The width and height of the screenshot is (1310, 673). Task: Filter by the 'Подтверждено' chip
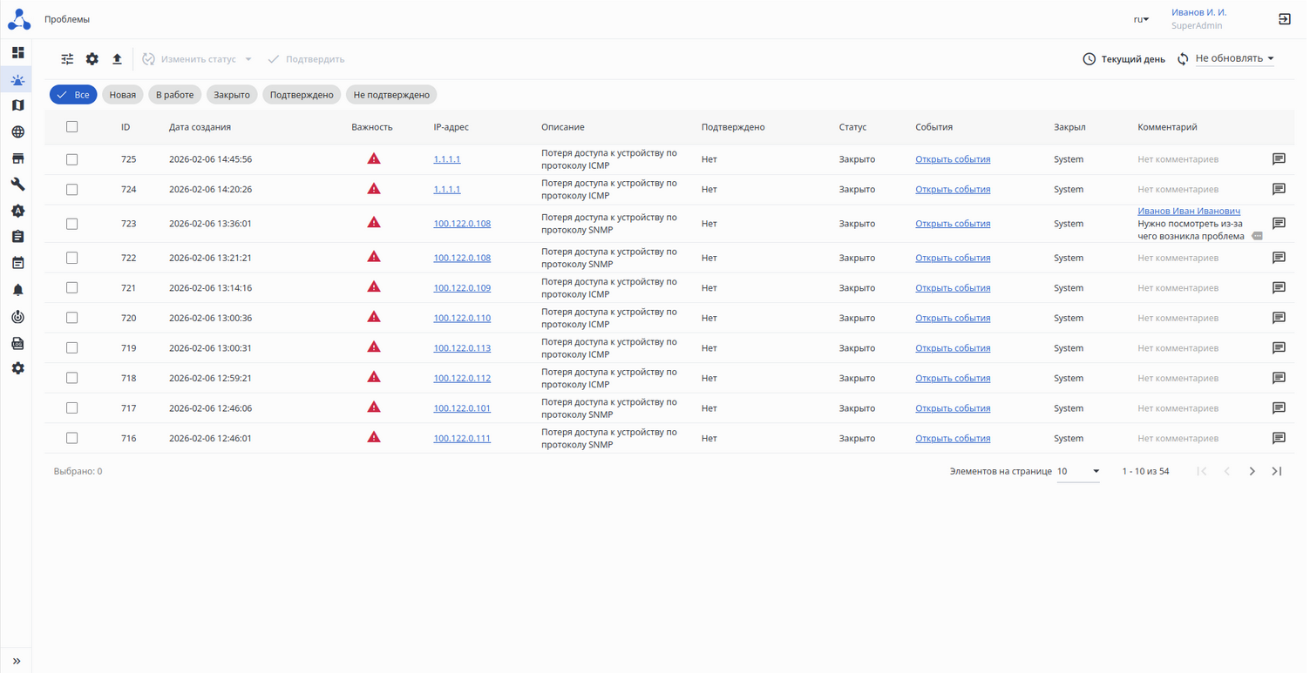(302, 95)
